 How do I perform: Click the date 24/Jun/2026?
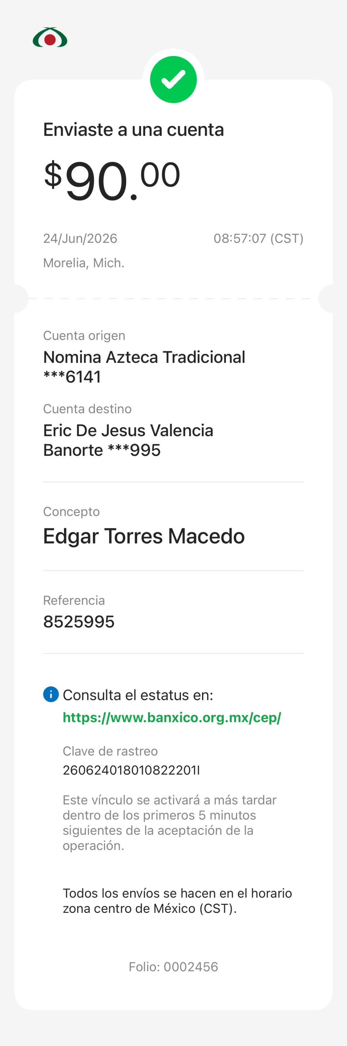[x=80, y=238]
